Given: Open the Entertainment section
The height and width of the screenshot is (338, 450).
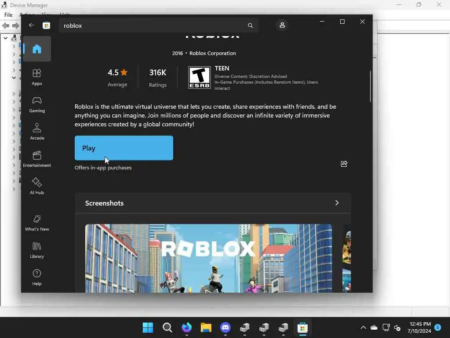Looking at the screenshot, I should (37, 159).
